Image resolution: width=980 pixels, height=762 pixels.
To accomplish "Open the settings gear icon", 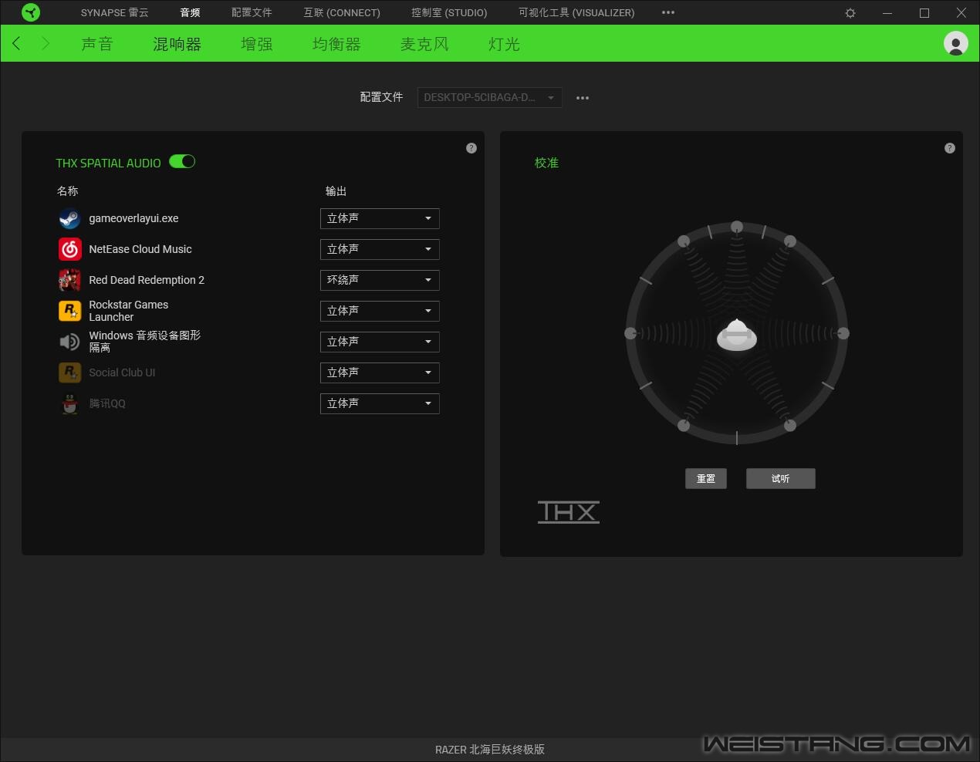I will pyautogui.click(x=850, y=13).
